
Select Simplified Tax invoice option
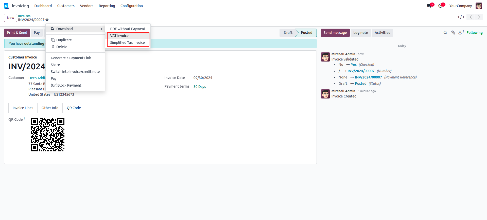(x=128, y=43)
